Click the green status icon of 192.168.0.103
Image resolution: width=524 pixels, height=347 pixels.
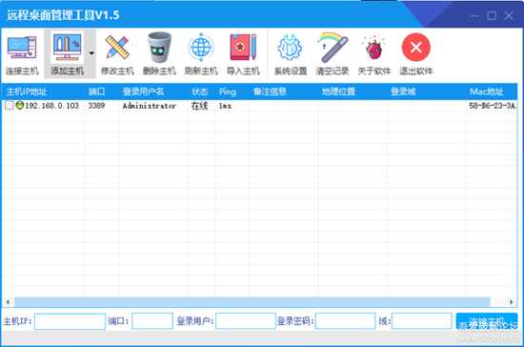click(20, 105)
